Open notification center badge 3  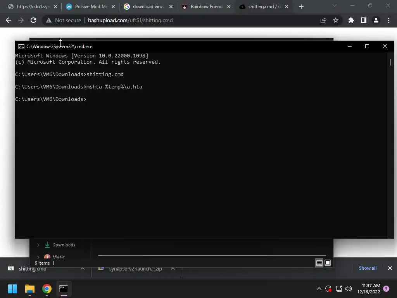point(386,289)
